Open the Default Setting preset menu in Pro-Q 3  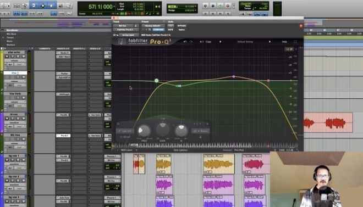pos(245,42)
